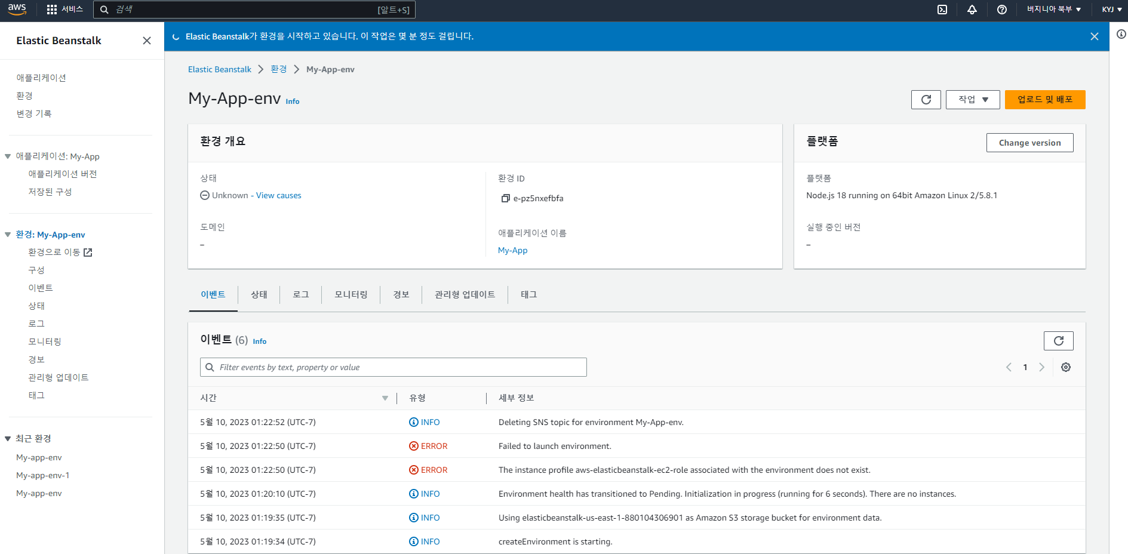The width and height of the screenshot is (1128, 554).
Task: Open events table preferences gear
Action: (1066, 367)
